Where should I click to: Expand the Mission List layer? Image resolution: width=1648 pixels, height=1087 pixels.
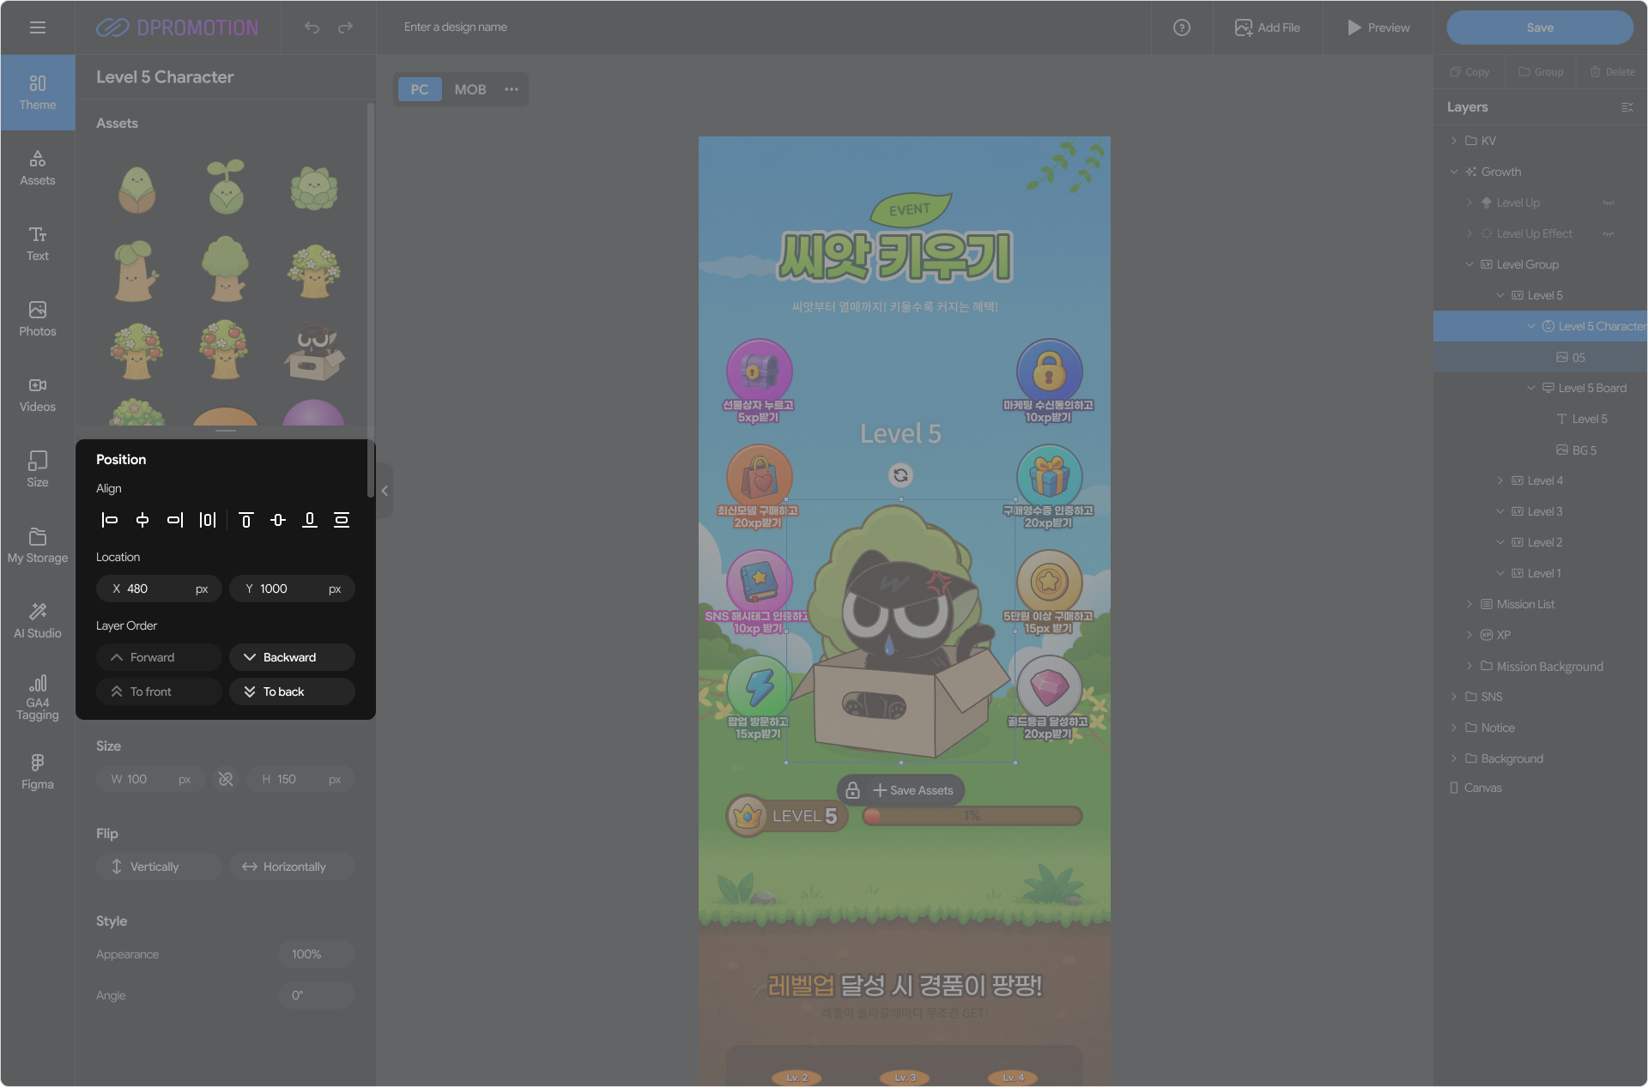click(1469, 604)
